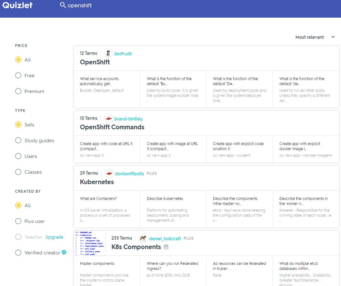Screen dimensions: 341x286
Task: Click the Upgrade link next to Teacher
Action: pyautogui.click(x=55, y=237)
